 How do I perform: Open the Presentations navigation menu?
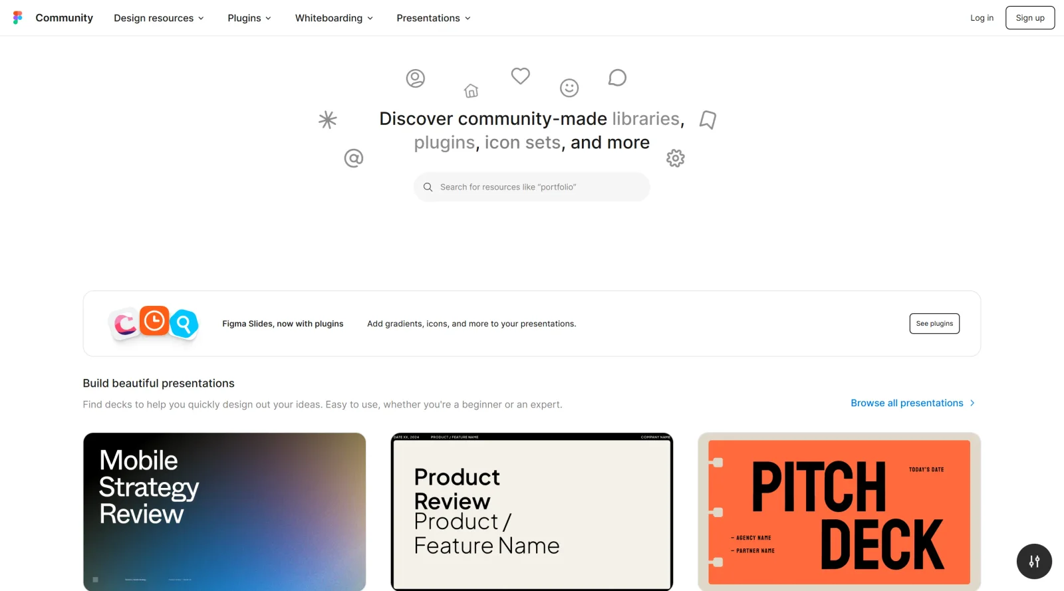click(x=433, y=18)
